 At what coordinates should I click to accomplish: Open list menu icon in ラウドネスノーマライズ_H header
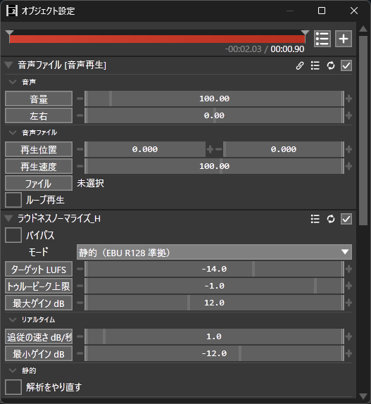315,219
